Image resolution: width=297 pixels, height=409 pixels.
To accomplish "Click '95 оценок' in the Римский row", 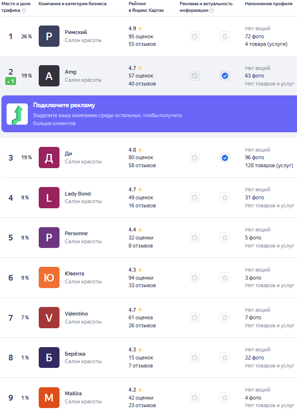I will [x=141, y=36].
